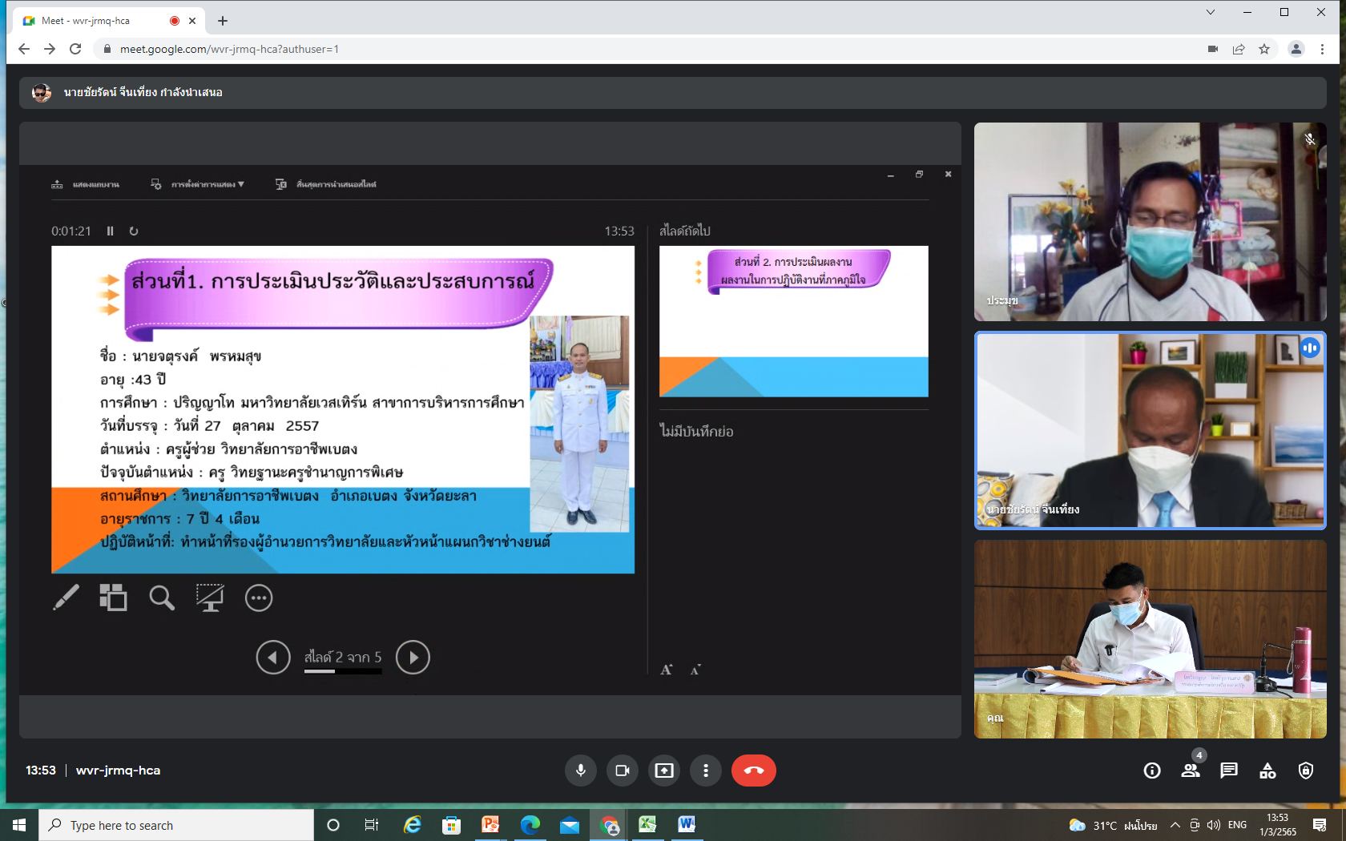1346x841 pixels.
Task: Click the present screen button
Action: click(x=664, y=771)
